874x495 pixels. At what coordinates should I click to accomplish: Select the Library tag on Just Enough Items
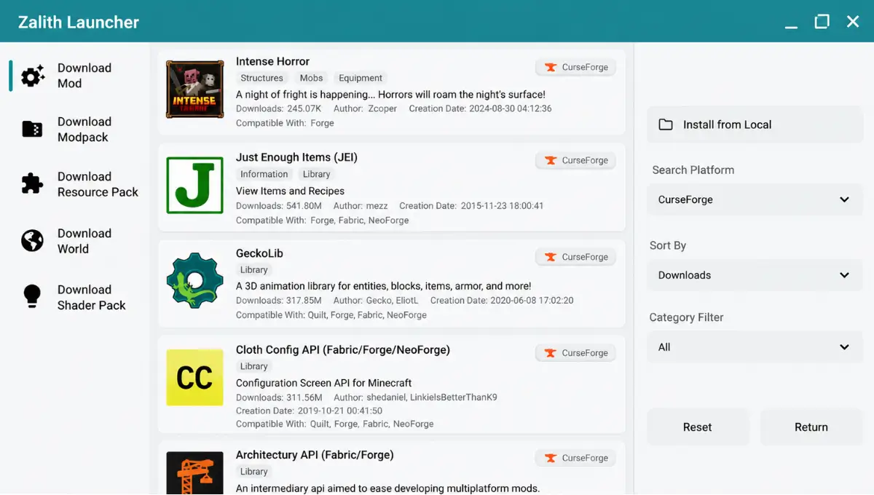[316, 174]
